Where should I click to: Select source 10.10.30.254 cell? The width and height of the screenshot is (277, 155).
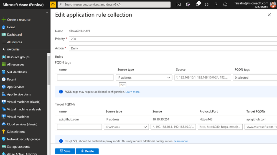tap(161, 119)
